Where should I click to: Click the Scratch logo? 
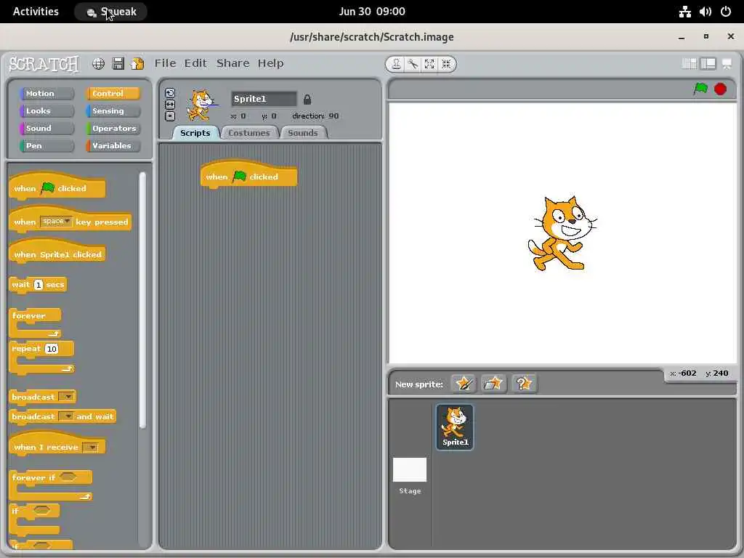pos(44,64)
